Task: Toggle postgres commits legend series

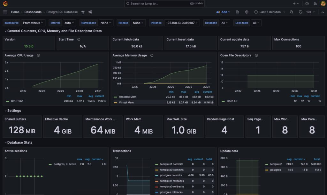Action: tap(171, 176)
